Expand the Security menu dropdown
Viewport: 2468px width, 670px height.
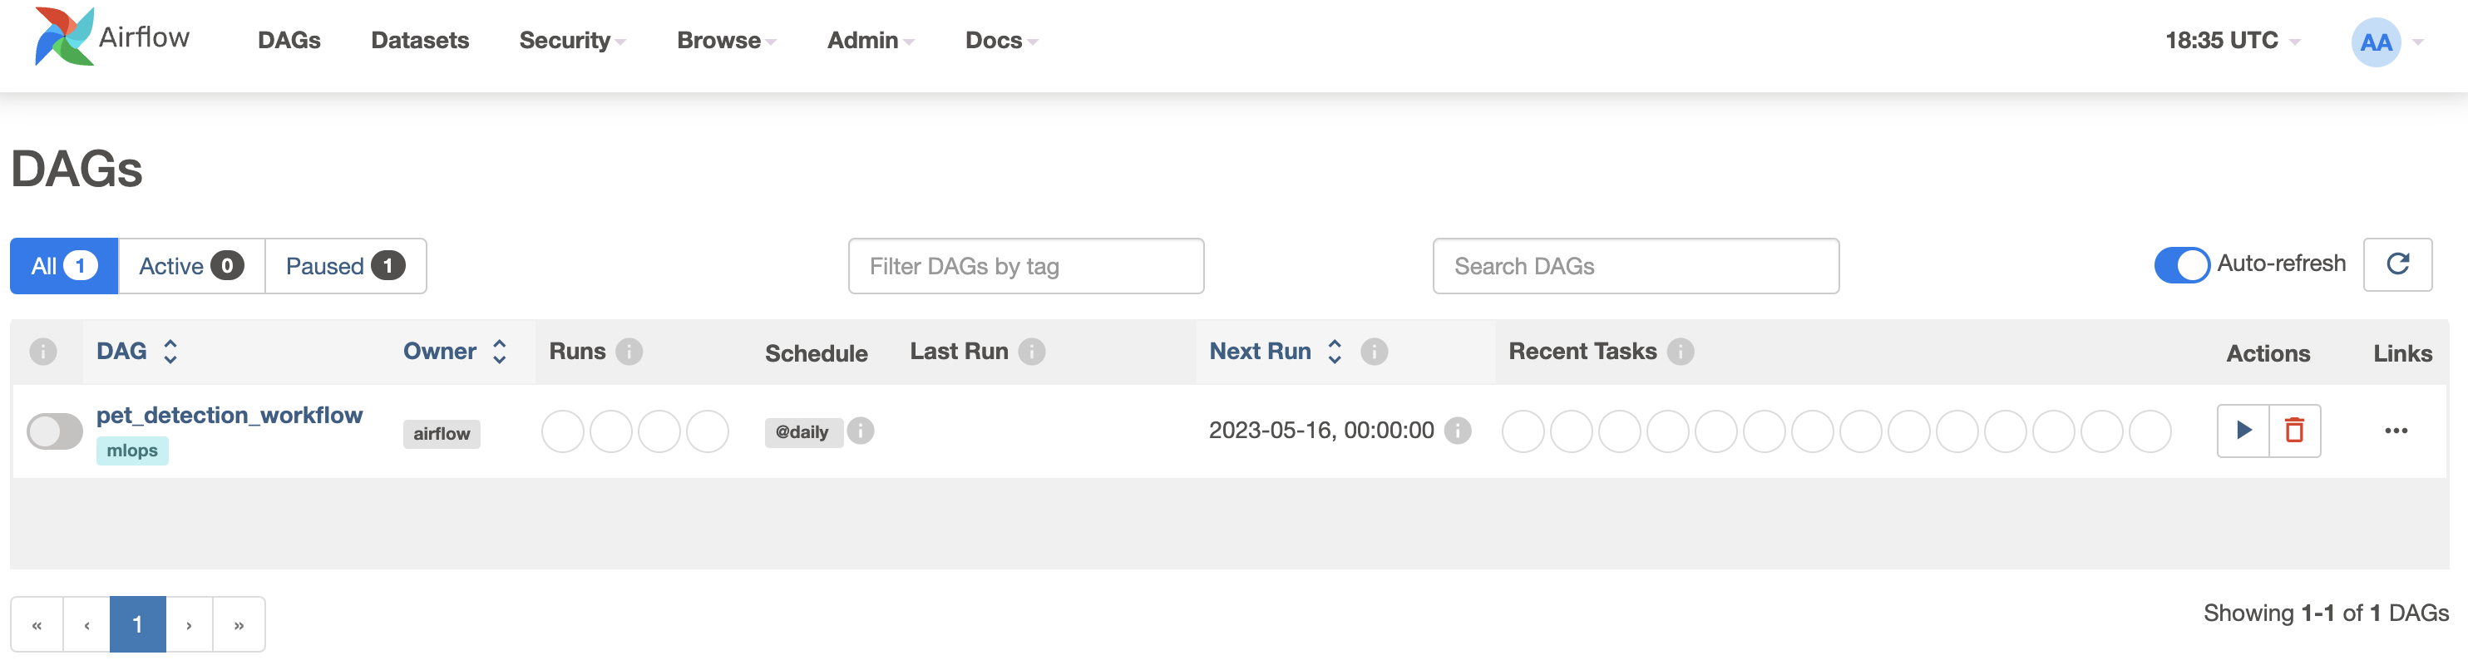pyautogui.click(x=572, y=40)
